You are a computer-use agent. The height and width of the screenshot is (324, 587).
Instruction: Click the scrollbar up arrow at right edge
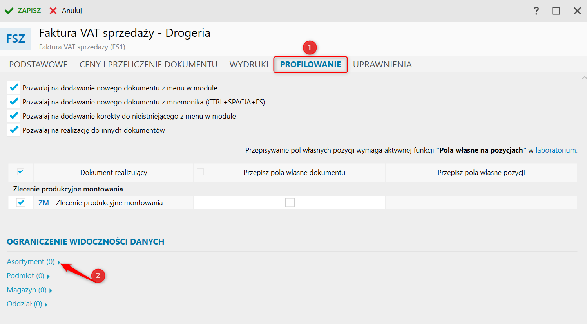point(584,78)
